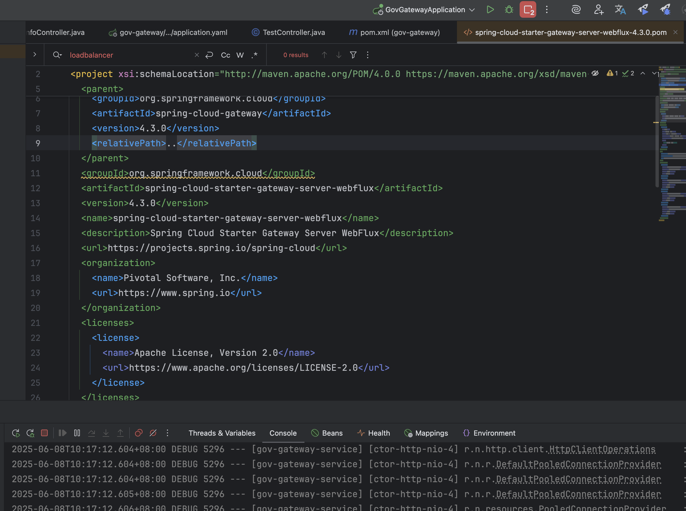Image resolution: width=686 pixels, height=511 pixels.
Task: Clear the loadbalancer search text with the X
Action: [197, 55]
